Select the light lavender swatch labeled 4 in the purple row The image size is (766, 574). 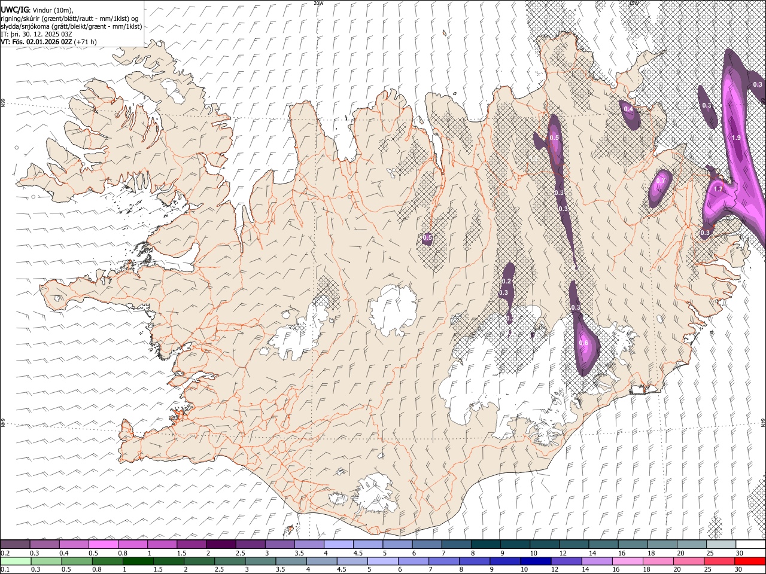click(x=339, y=545)
